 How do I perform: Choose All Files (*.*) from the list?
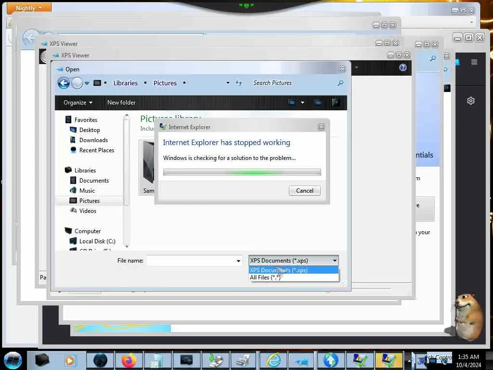(x=293, y=277)
